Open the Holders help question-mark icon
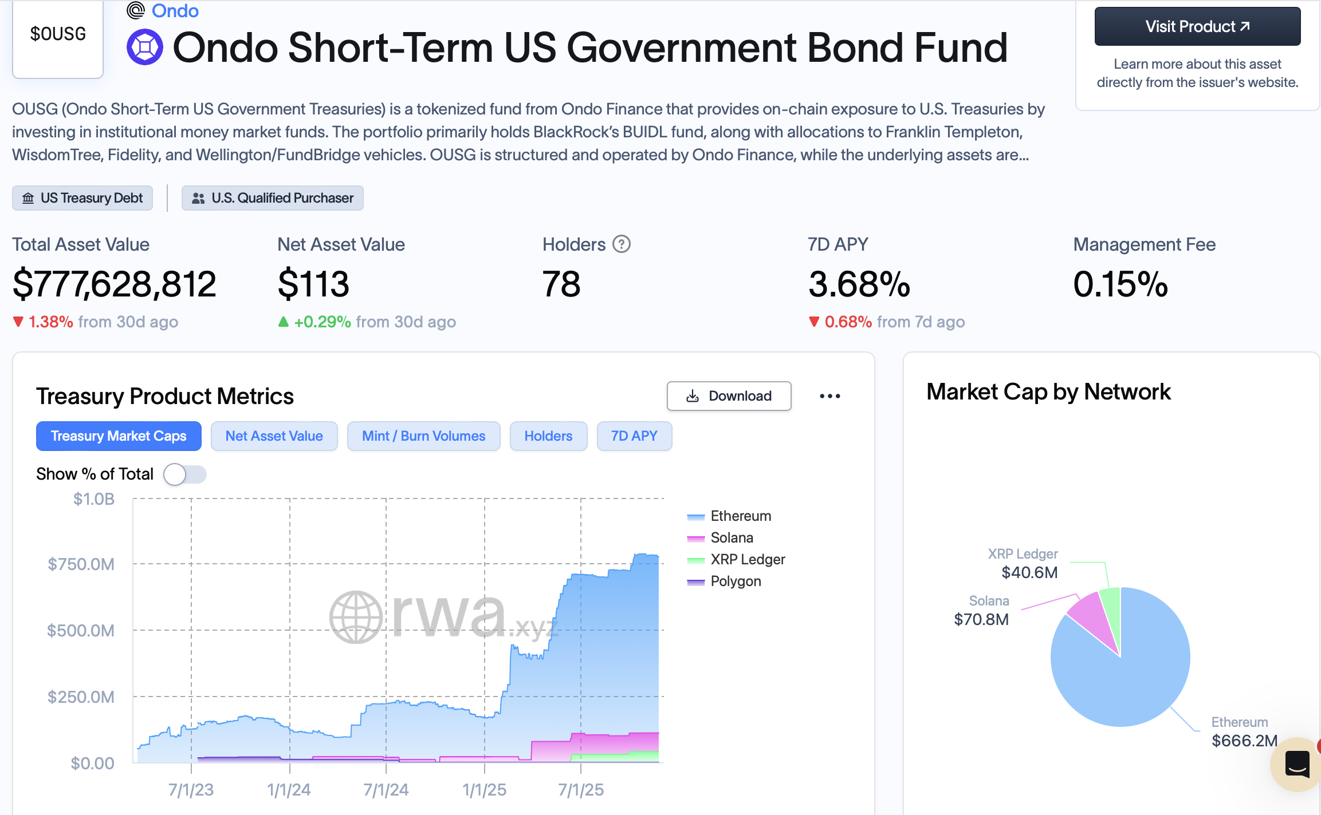 click(x=621, y=244)
